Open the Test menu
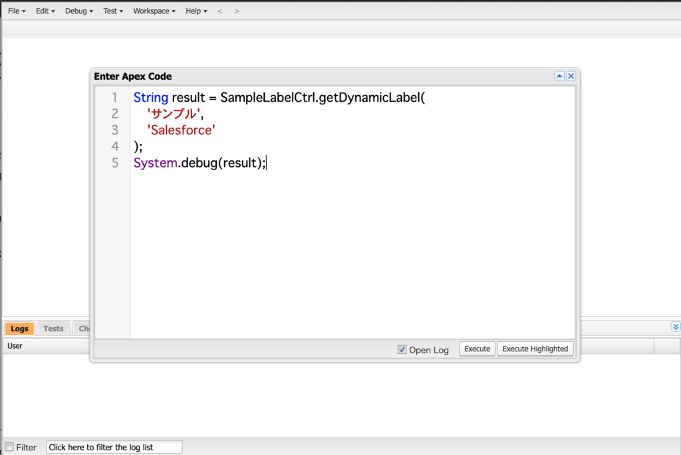Viewport: 681px width, 455px height. coord(113,11)
